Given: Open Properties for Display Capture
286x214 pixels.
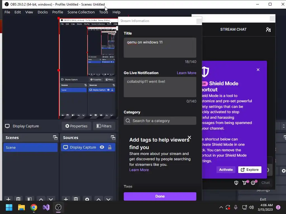Looking at the screenshot, I should [x=77, y=126].
